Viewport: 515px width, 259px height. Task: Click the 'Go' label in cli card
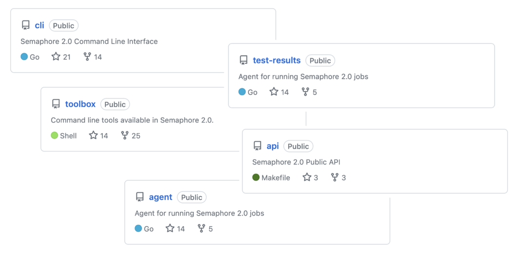(35, 57)
